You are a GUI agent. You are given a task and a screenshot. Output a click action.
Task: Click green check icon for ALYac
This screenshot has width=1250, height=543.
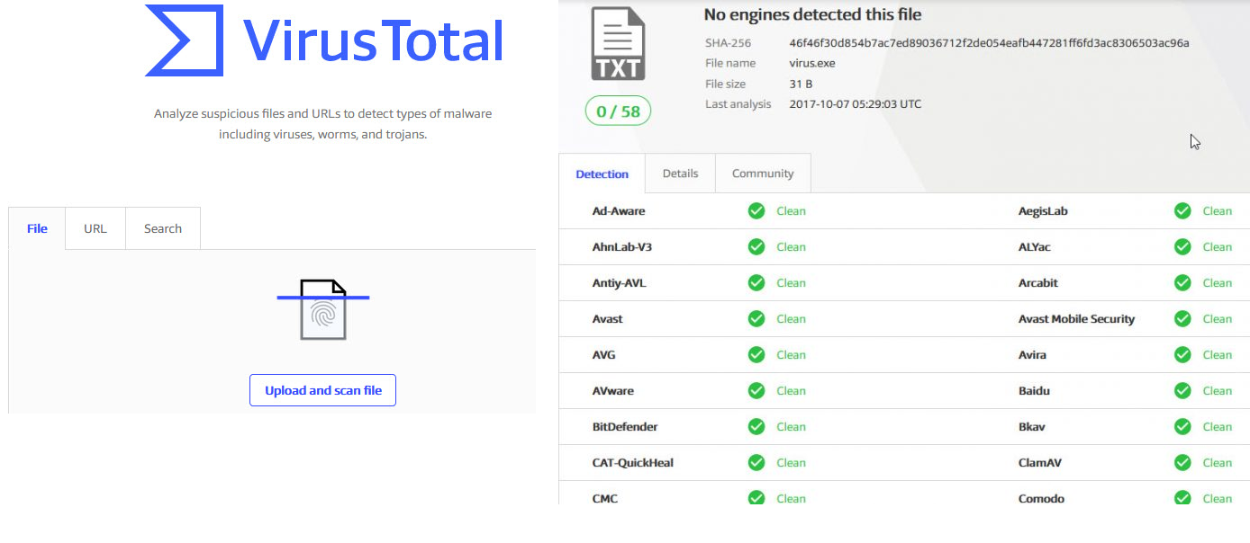click(1182, 246)
